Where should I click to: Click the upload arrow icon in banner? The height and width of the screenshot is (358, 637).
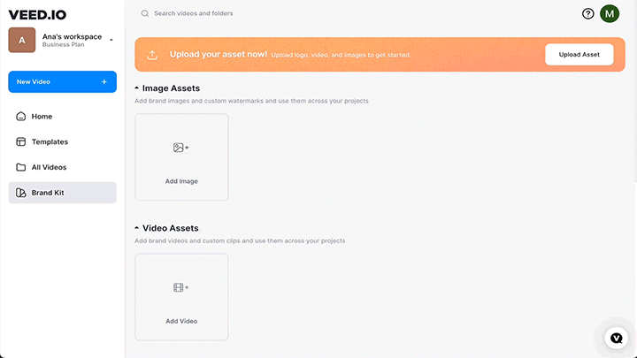pyautogui.click(x=152, y=55)
